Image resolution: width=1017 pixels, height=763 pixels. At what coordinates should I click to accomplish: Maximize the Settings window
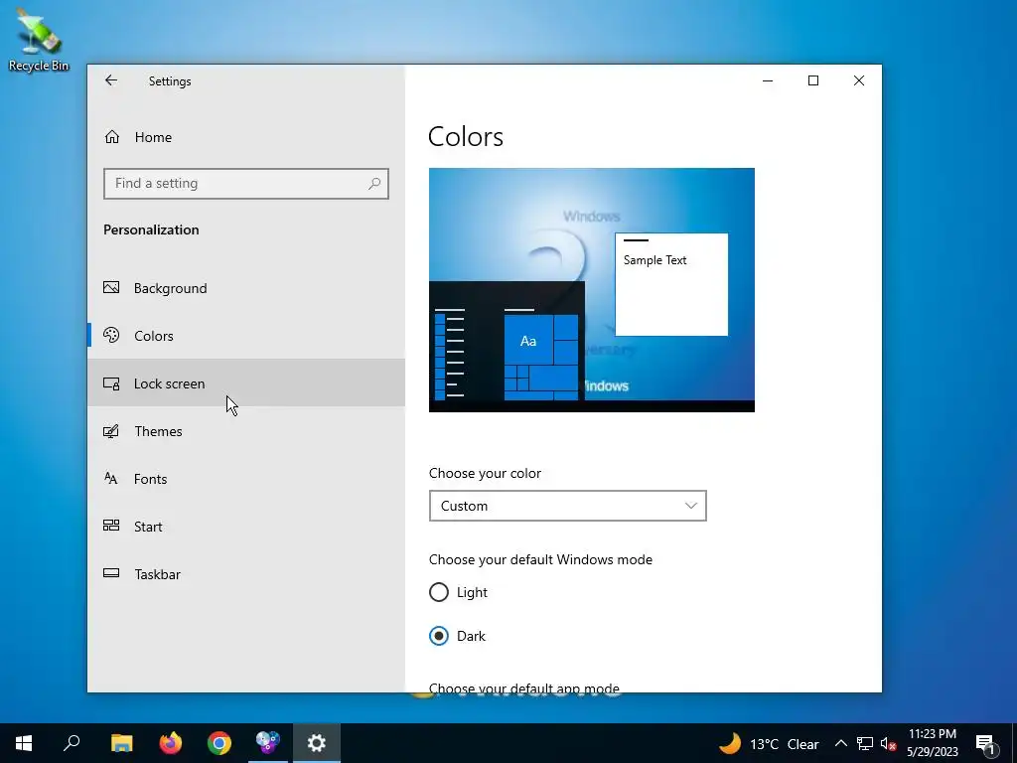point(813,80)
